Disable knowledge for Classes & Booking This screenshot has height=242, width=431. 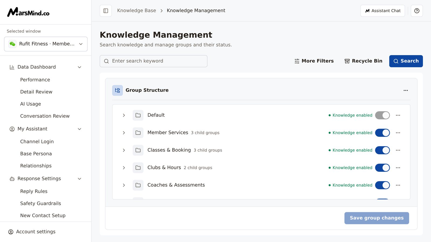tap(383, 150)
